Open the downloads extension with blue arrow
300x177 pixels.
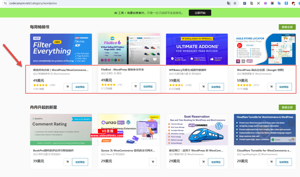[x=286, y=3]
